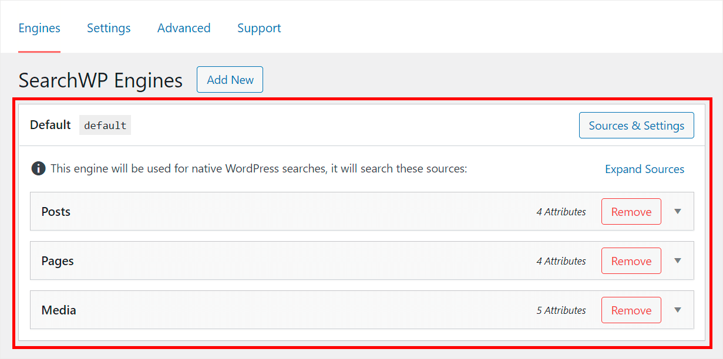Remove the Pages source
This screenshot has width=723, height=359.
click(631, 261)
